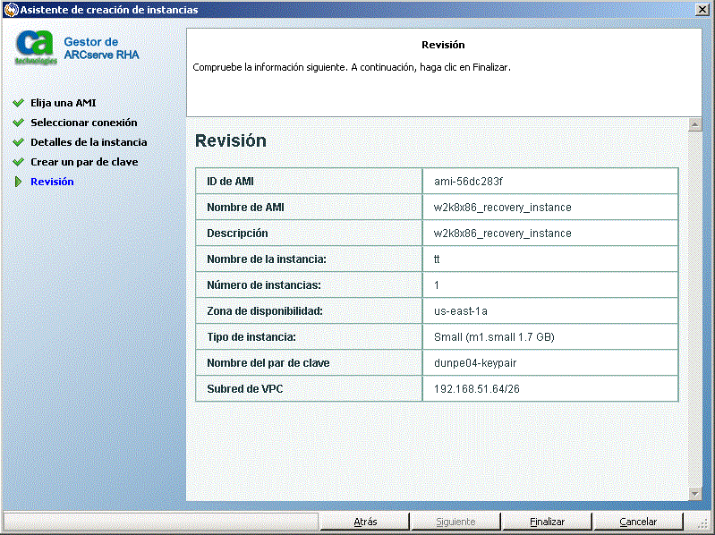Click green checkmark beside Elija una AMI
Screen dimensions: 715x535
point(18,103)
